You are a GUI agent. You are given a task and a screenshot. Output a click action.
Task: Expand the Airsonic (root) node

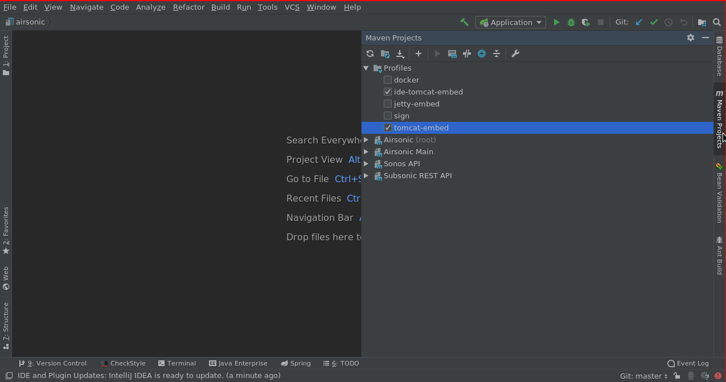(366, 139)
